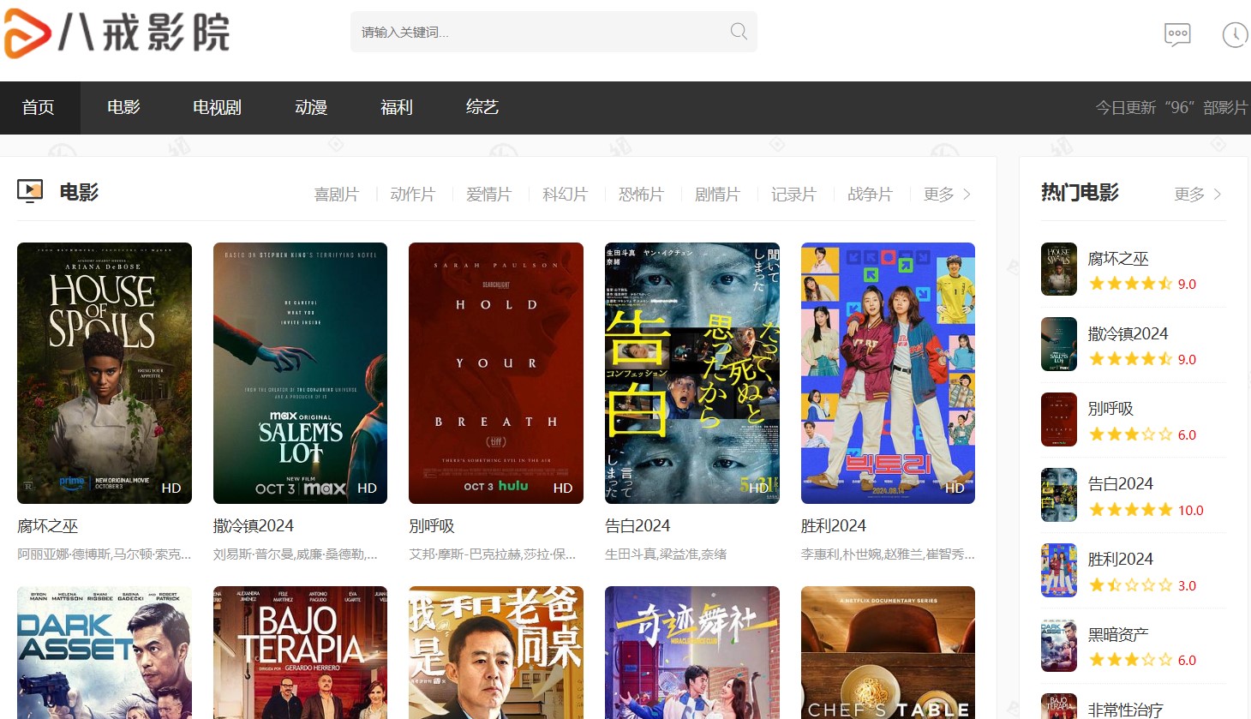Open House of Spoils poster
Viewport: 1251px width, 719px height.
coord(105,373)
